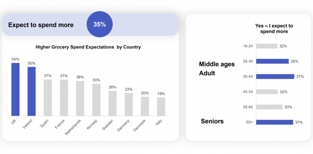
Task: Click the 18-24 age group bar
Action: (x=267, y=46)
